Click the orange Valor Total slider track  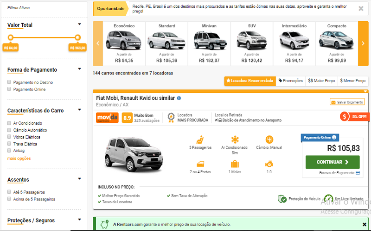[x=44, y=37]
